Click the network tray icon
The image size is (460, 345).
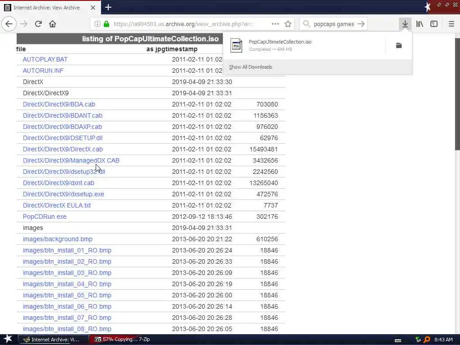click(x=418, y=340)
